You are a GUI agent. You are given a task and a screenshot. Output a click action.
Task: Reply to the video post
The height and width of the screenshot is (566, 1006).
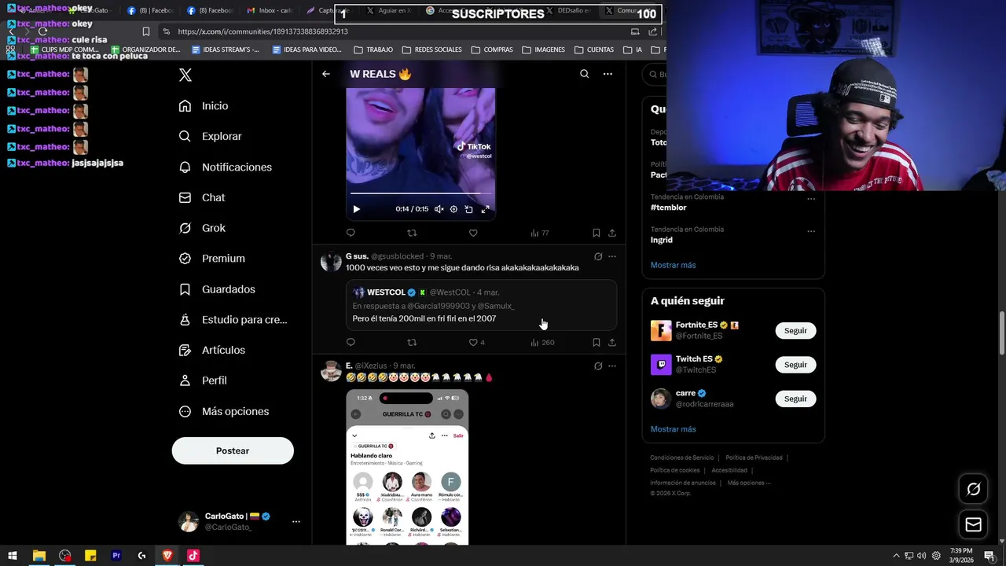pos(351,233)
